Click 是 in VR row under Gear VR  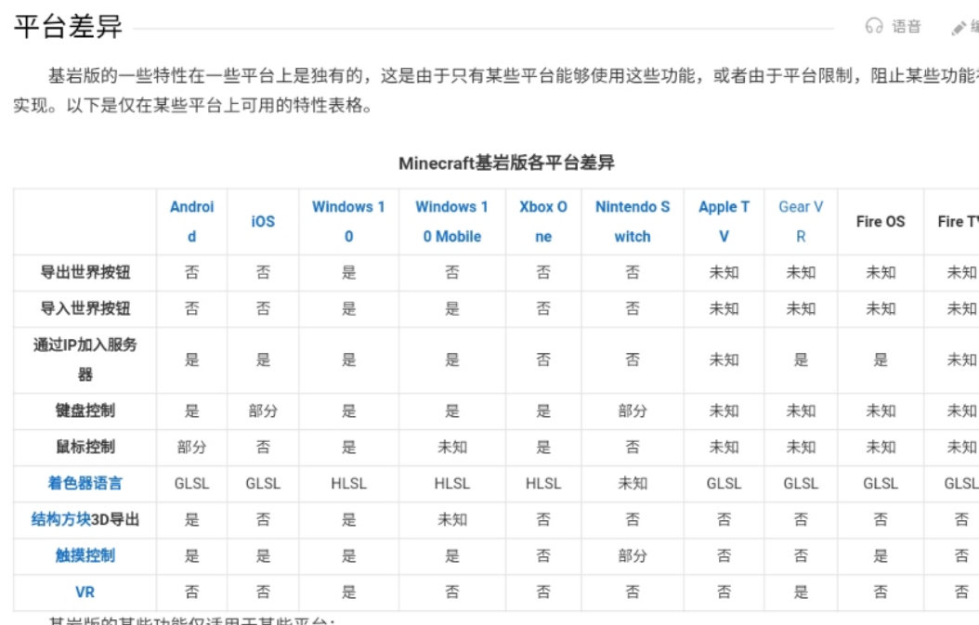801,592
